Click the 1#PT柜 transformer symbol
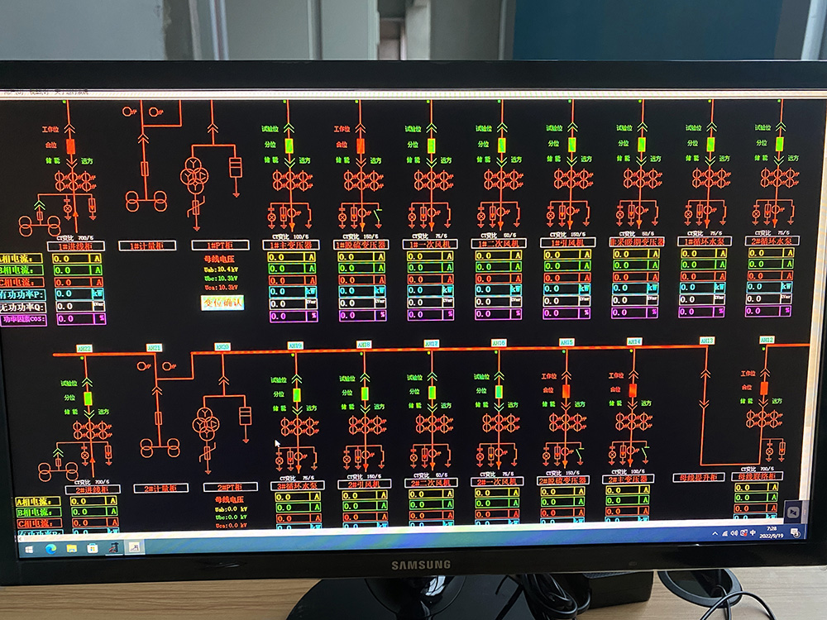The image size is (827, 620). point(197,175)
